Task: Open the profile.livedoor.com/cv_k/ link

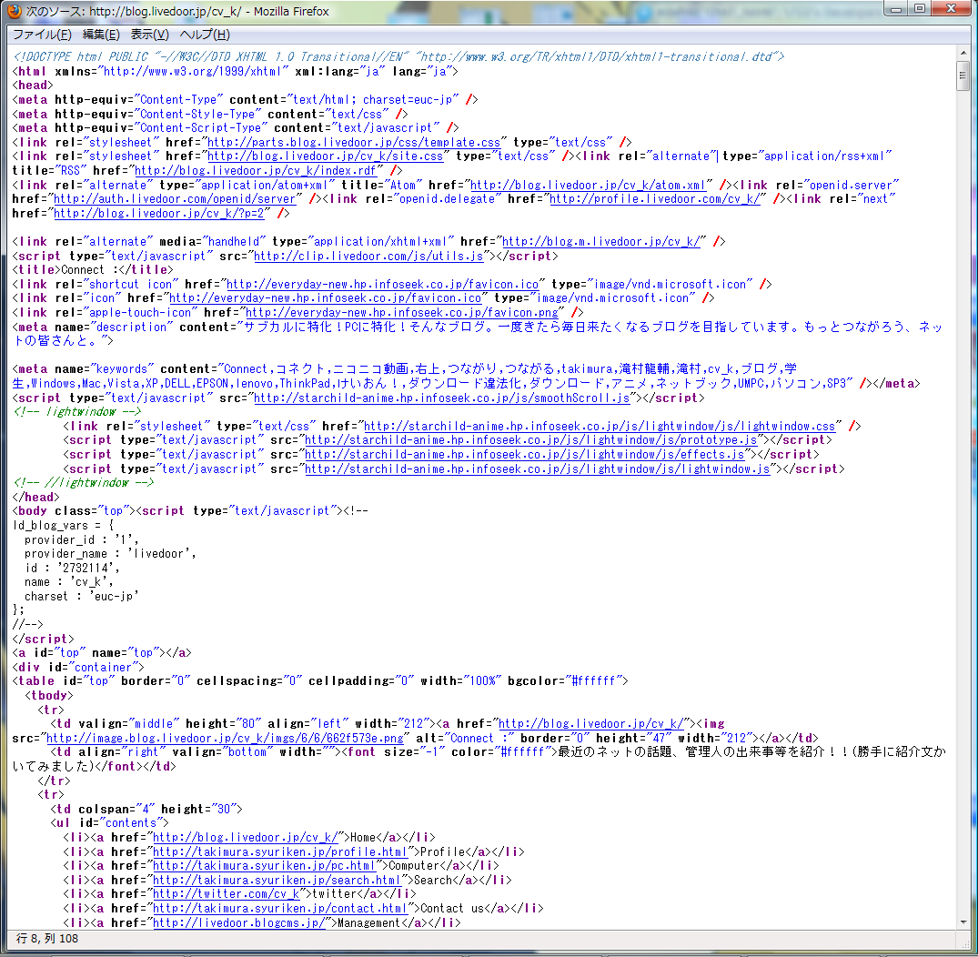Action: coord(655,198)
